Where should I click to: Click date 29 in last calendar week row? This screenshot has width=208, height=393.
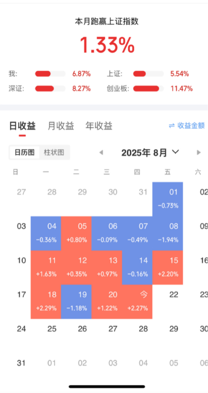coord(174,329)
